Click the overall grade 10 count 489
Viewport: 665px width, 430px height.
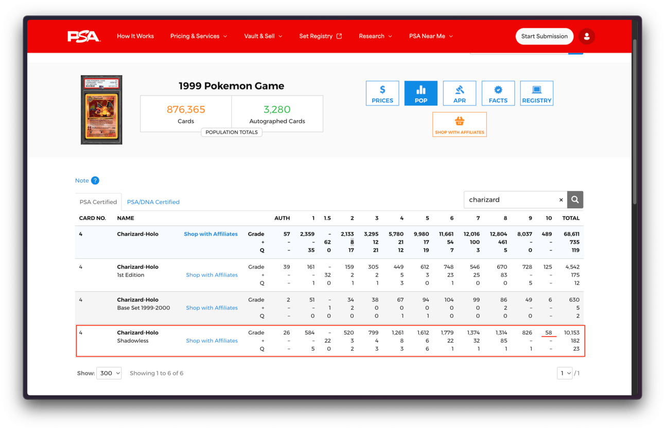coord(547,234)
